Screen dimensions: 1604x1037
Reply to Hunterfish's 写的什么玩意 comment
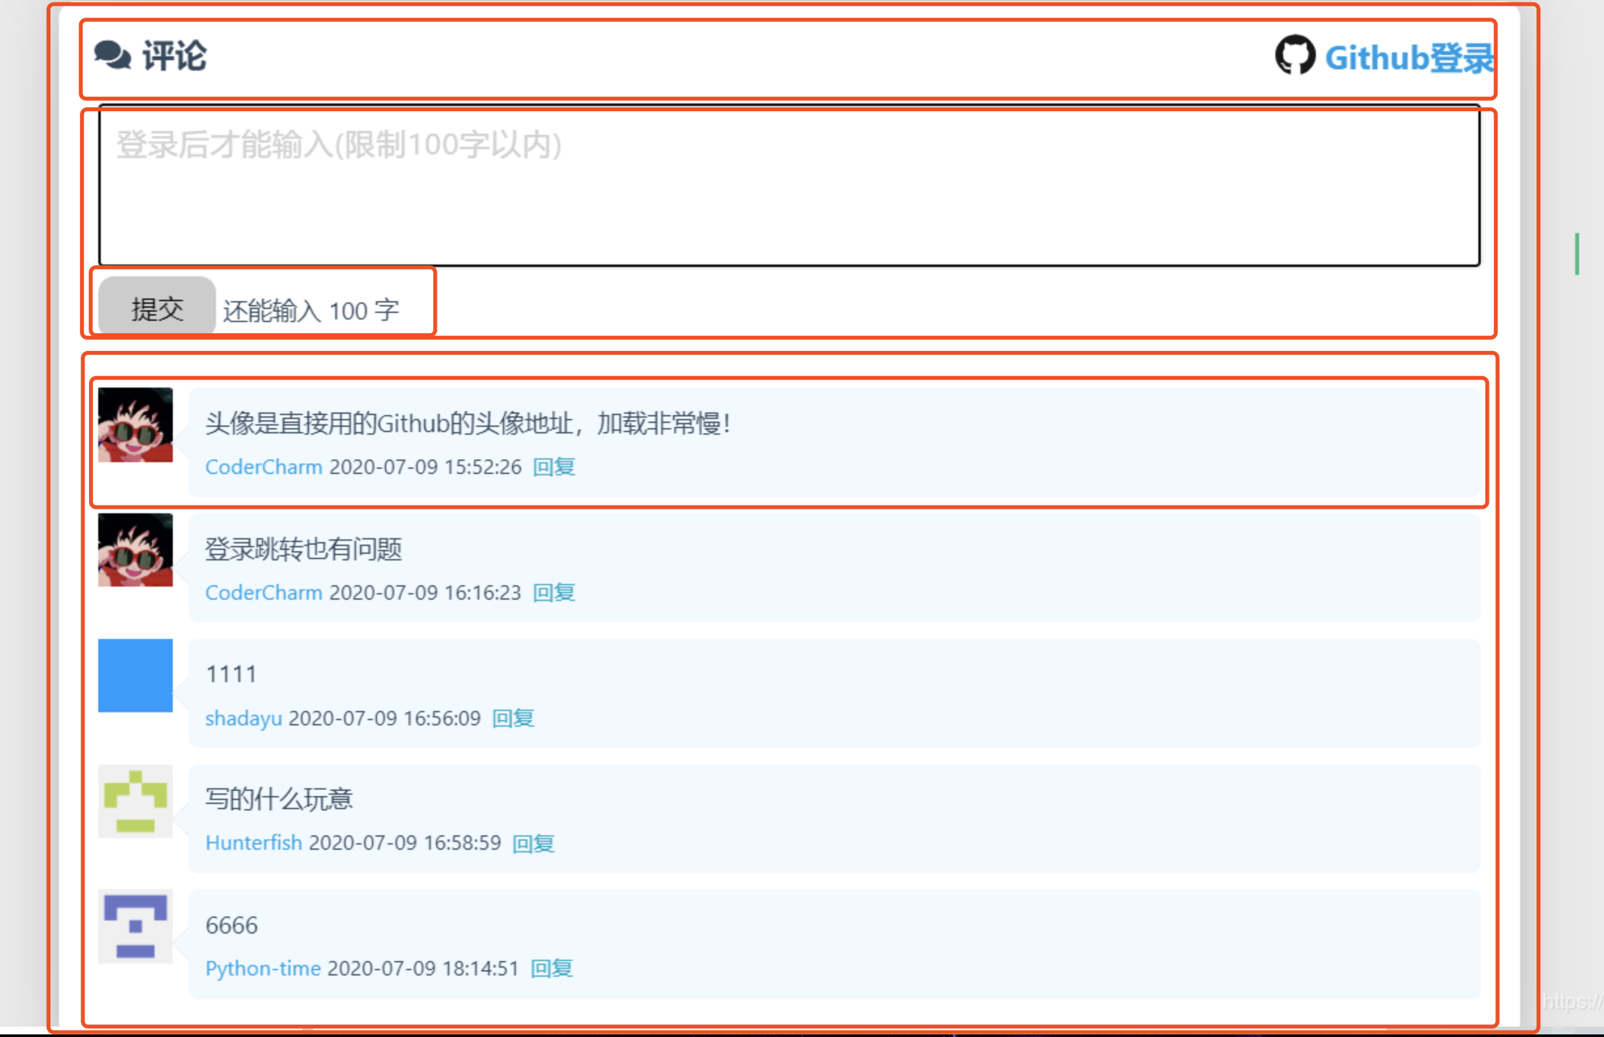click(x=534, y=843)
